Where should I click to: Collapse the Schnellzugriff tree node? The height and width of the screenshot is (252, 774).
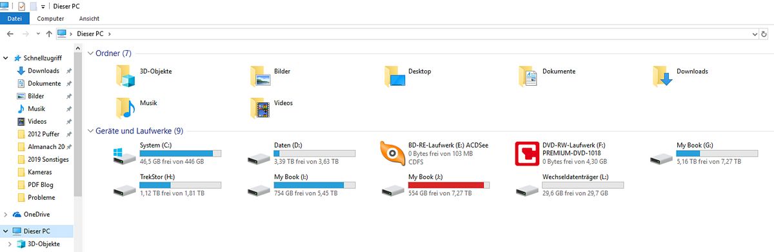point(6,58)
